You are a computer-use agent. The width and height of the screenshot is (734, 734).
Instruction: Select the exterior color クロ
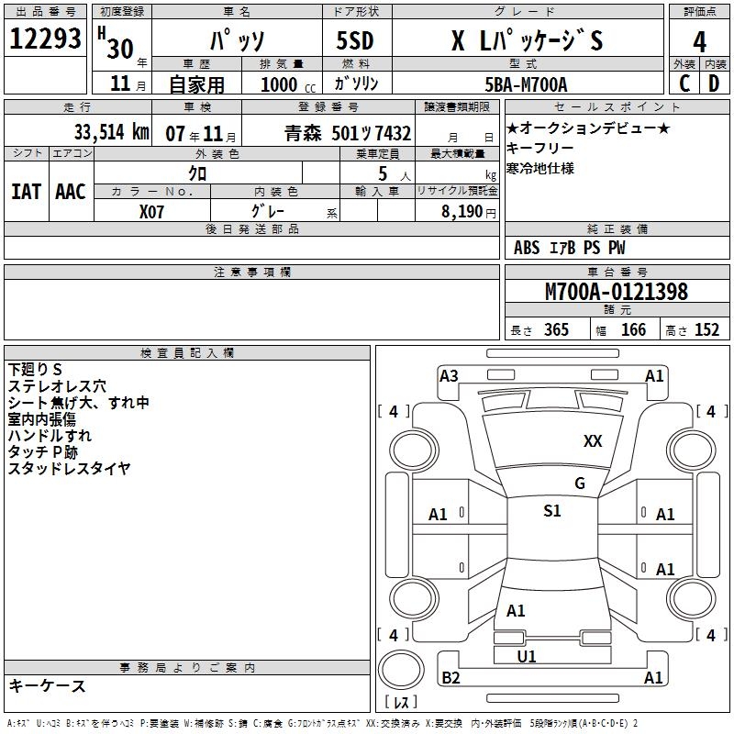pos(197,173)
